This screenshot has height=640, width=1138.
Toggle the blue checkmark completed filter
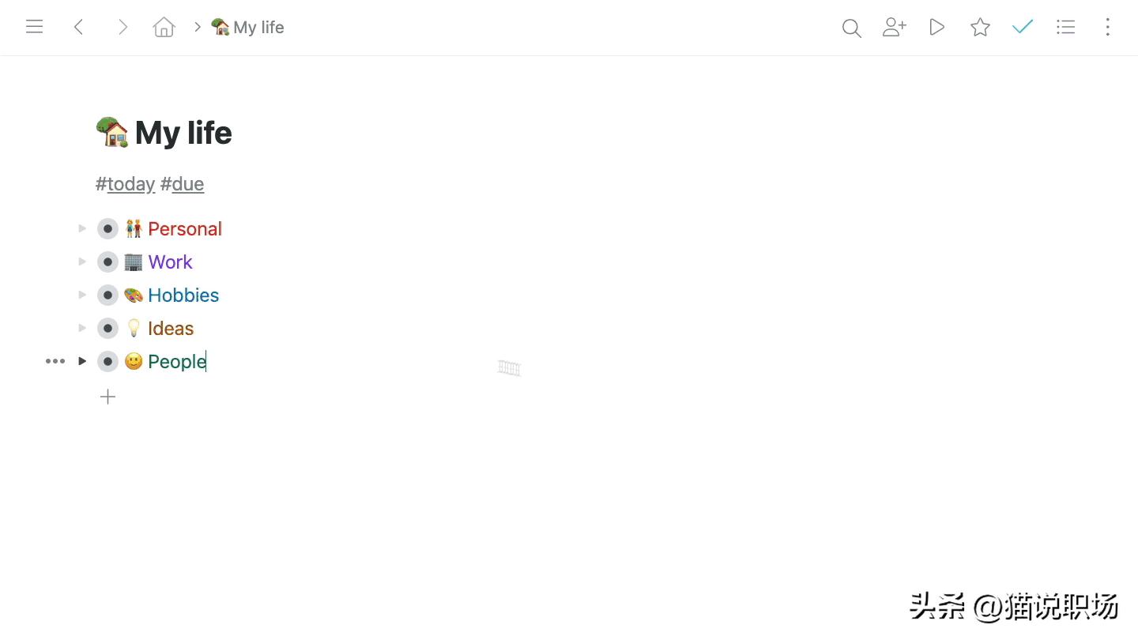[1023, 27]
